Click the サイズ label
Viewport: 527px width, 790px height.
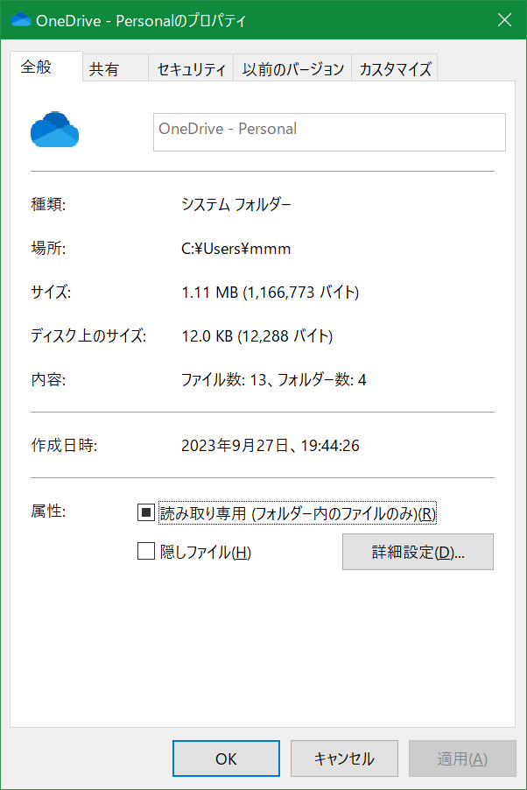[51, 292]
